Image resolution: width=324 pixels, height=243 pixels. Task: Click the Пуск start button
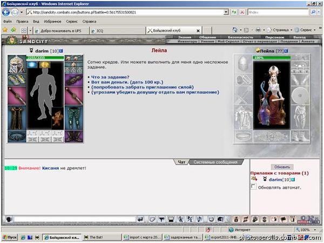click(10, 238)
